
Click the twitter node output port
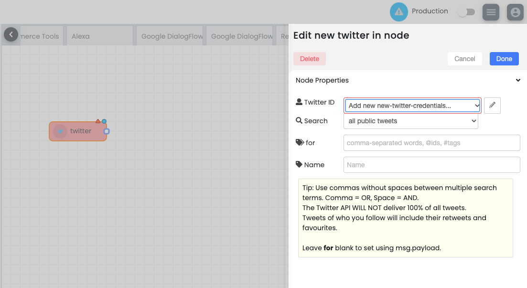[x=107, y=131]
